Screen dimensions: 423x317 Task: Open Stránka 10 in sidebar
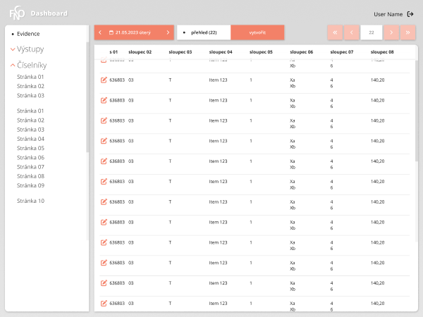(x=30, y=201)
